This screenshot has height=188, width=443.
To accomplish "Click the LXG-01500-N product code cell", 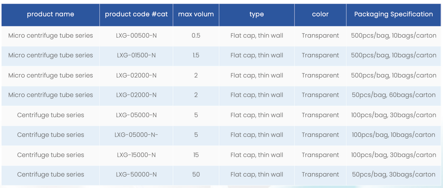I will [x=136, y=55].
